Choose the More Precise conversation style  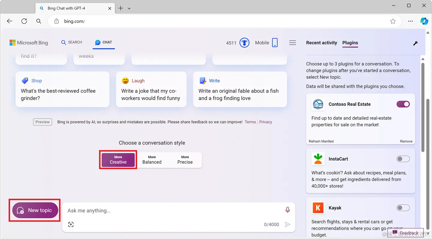tap(185, 160)
